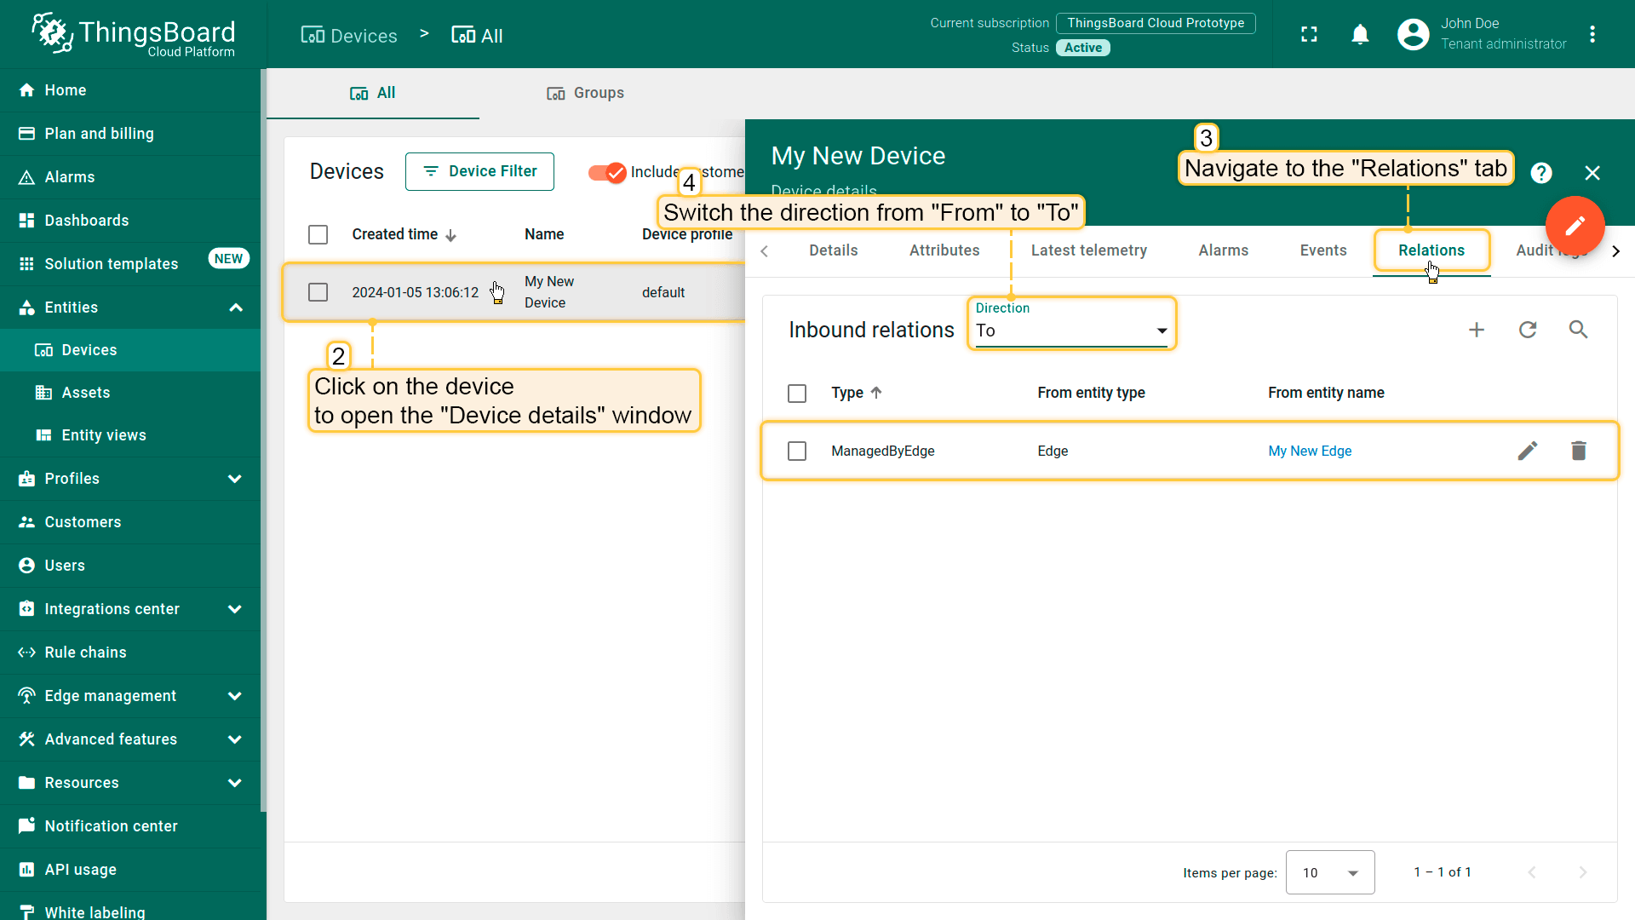
Task: Delete the ManagedByEdge relation
Action: click(1578, 451)
